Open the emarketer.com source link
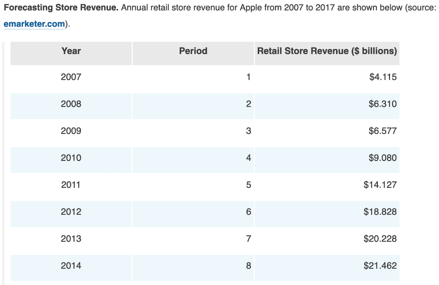The width and height of the screenshot is (439, 285). point(34,24)
